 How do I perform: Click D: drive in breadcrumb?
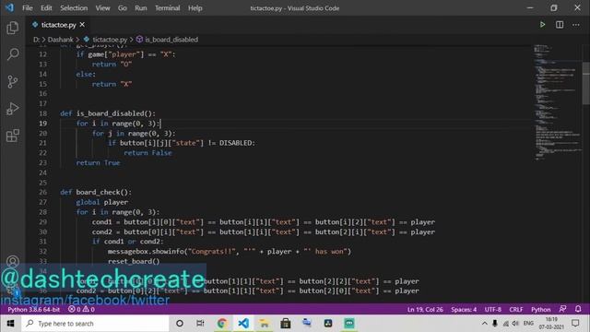tap(37, 40)
